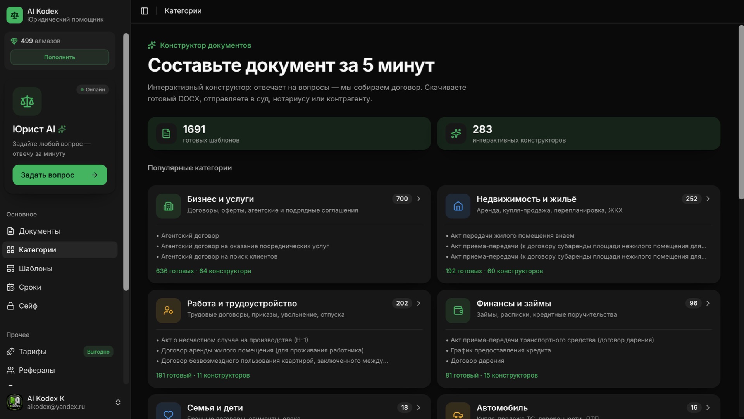
Task: Open Акт передачи жилого помещения внаем
Action: pyautogui.click(x=512, y=236)
